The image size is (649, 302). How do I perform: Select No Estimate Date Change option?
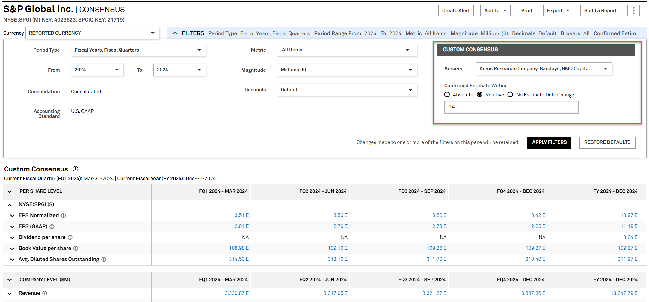pyautogui.click(x=510, y=95)
